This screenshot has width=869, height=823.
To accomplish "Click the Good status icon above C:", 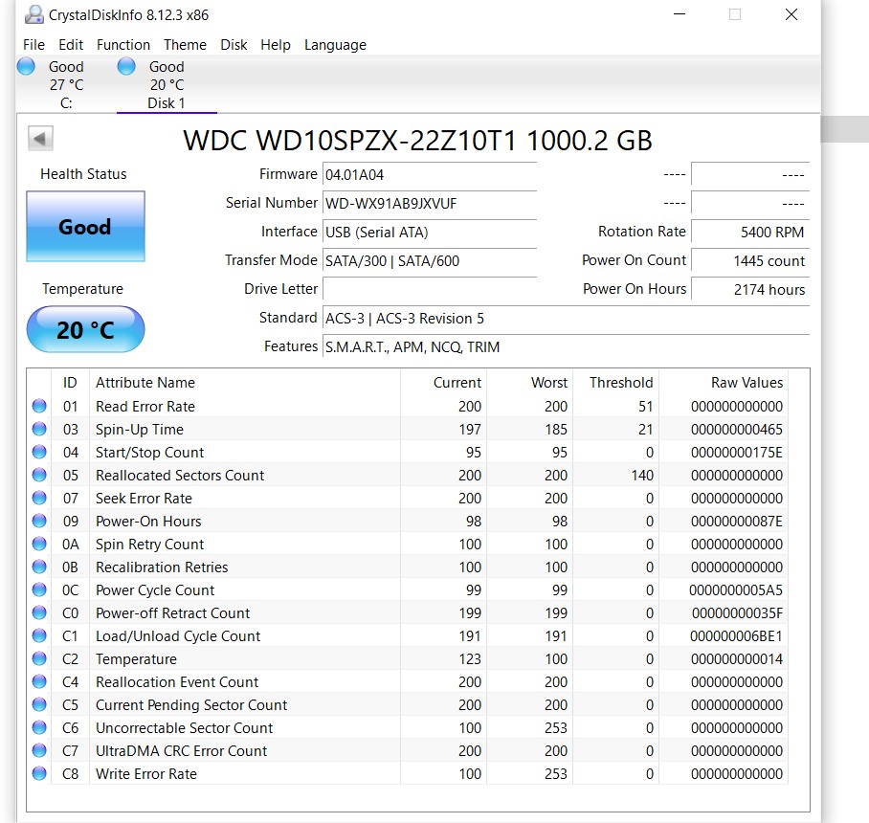I will (x=26, y=66).
